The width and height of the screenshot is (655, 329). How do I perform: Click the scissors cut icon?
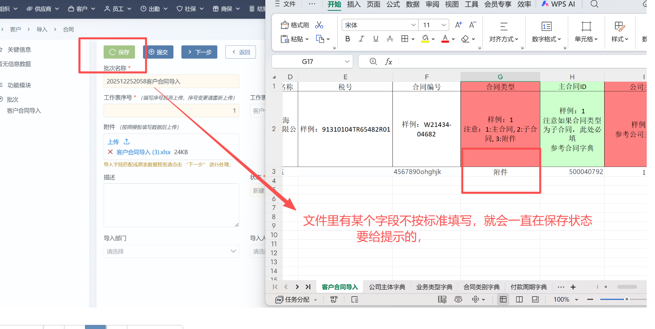click(319, 25)
